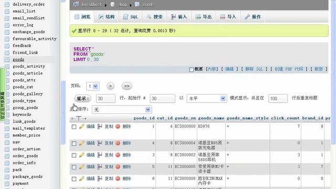Click the red delete icon for KD876 row
This screenshot has height=189, width=336.
118,127
